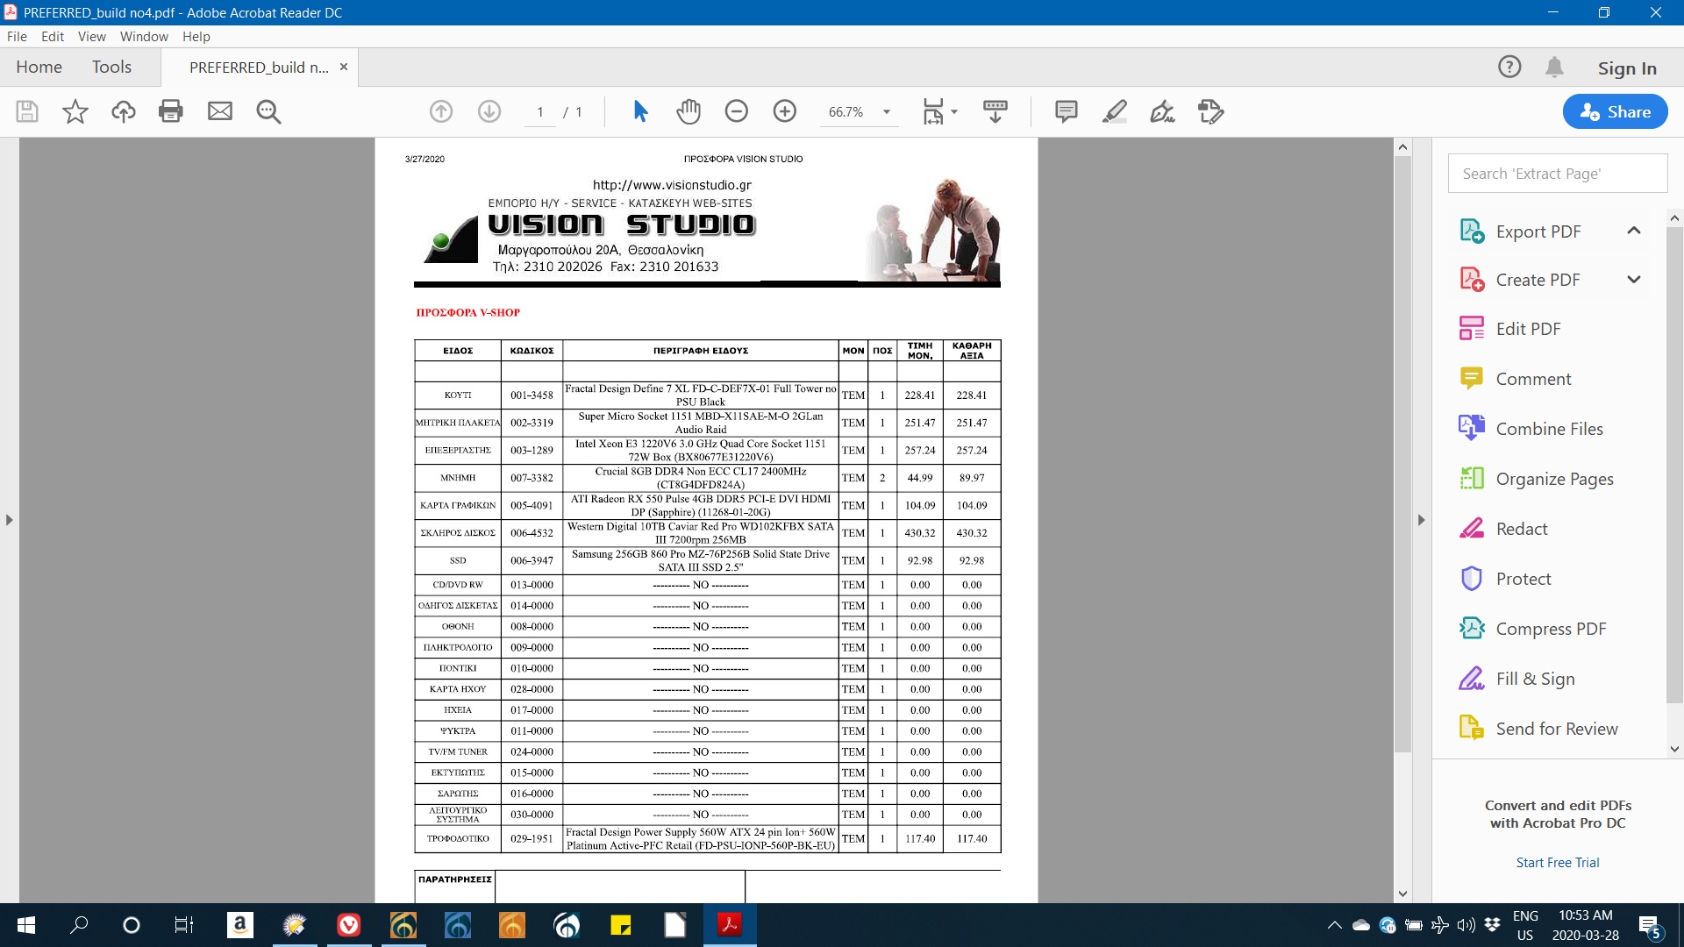Open Windows taskbar search
Image resolution: width=1684 pixels, height=947 pixels.
79,925
